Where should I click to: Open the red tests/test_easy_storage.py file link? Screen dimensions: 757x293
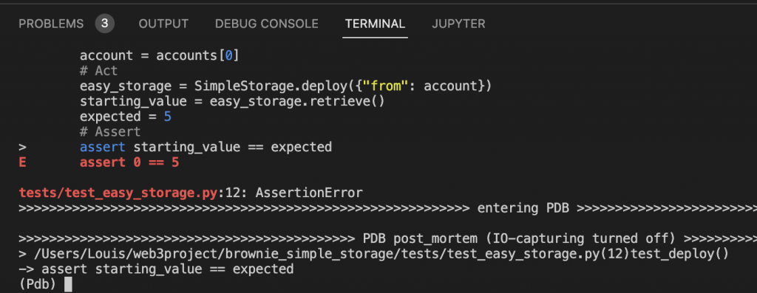pos(118,193)
